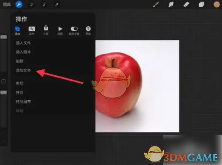Screen dimensions: 222x165
Task: Switch to the 添加 Add tab
Action: 17,31
